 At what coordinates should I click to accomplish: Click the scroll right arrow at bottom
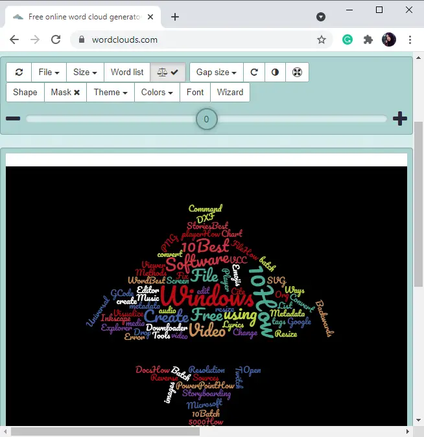(408, 432)
